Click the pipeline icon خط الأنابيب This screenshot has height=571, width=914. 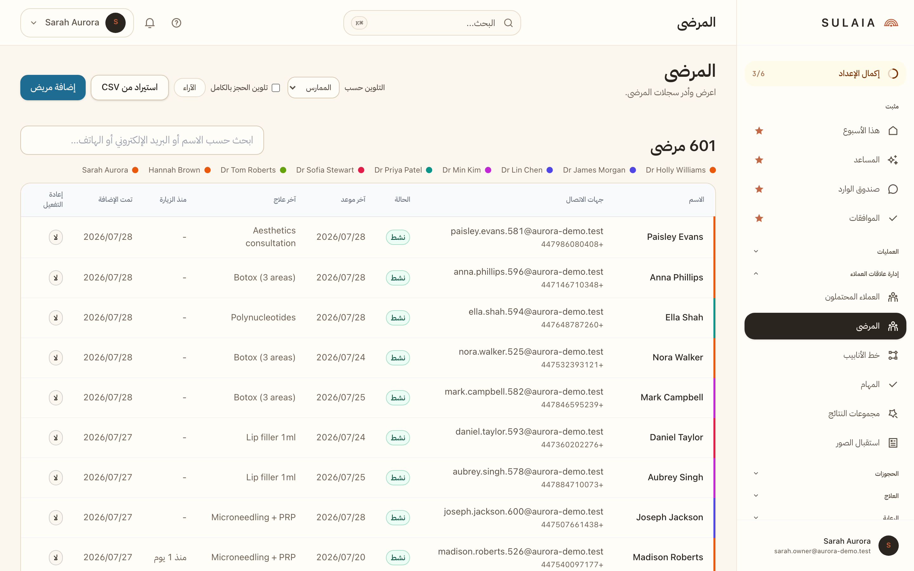click(893, 355)
